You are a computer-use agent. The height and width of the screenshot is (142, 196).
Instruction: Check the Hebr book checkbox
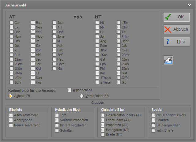pos(119,41)
